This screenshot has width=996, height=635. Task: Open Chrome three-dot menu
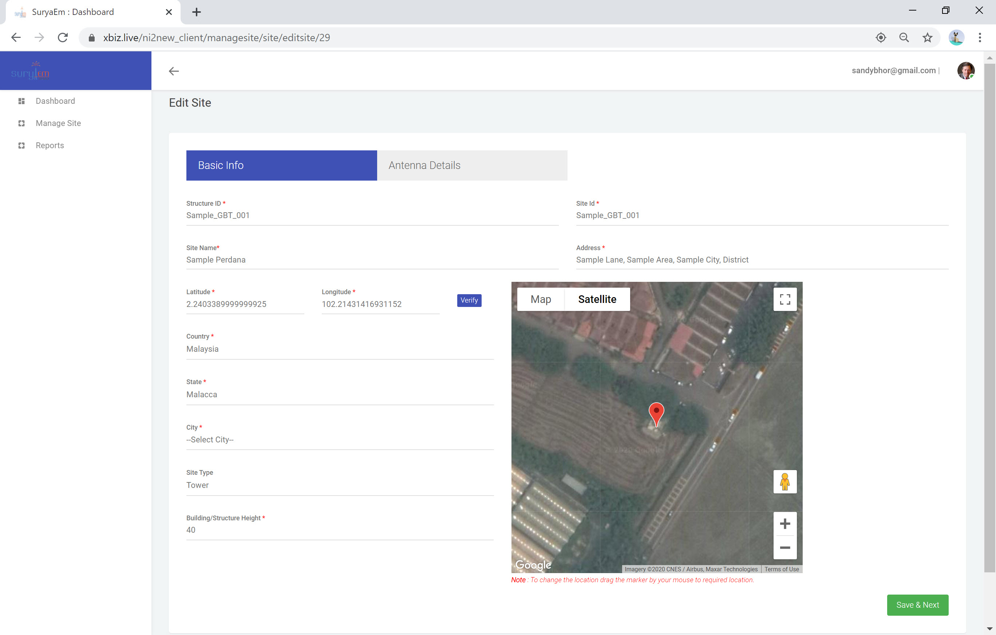[x=980, y=38]
